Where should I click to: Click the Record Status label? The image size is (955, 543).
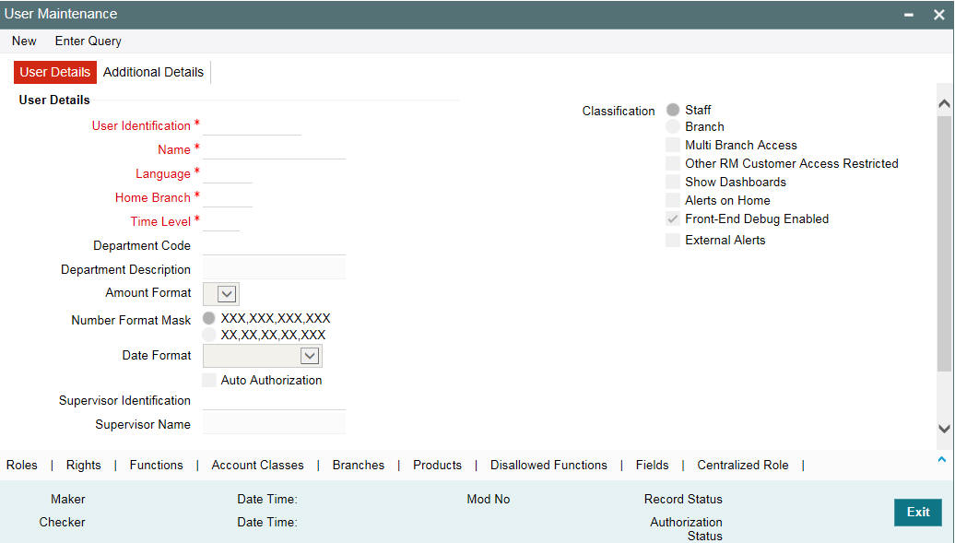click(683, 499)
